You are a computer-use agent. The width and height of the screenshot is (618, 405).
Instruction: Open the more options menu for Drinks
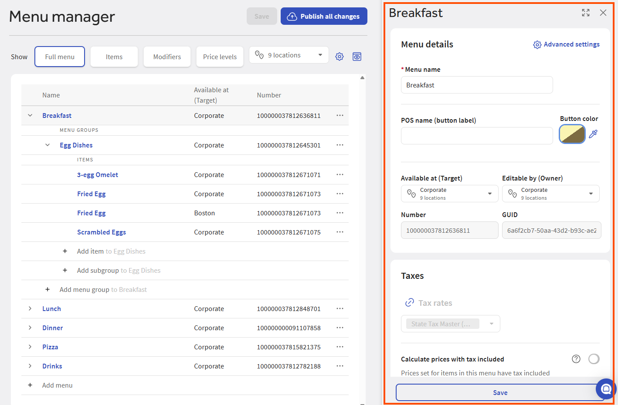[x=340, y=366]
